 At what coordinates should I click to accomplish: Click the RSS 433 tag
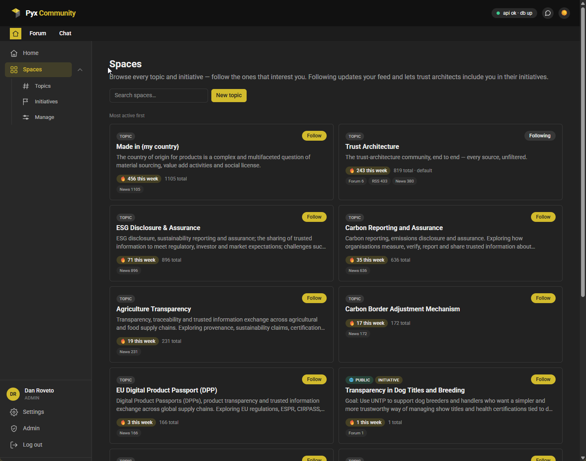click(380, 181)
